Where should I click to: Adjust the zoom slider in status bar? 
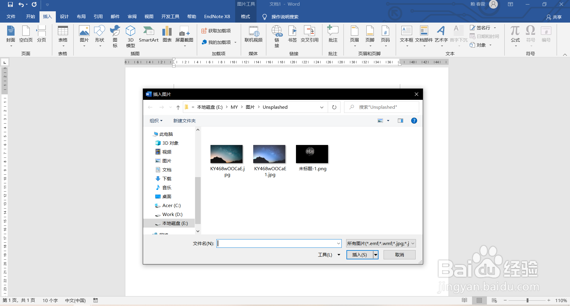click(x=528, y=300)
